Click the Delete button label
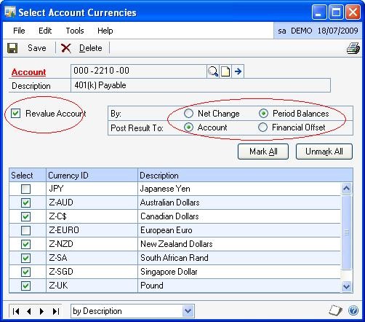The width and height of the screenshot is (365, 322). (x=91, y=48)
